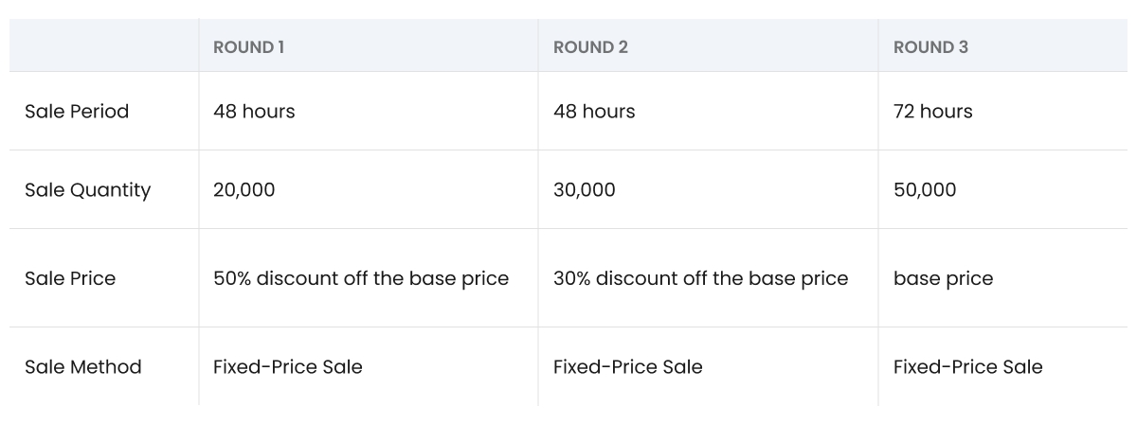
Task: Select Round 3's Fixed-Price Sale method cell
Action: (967, 367)
